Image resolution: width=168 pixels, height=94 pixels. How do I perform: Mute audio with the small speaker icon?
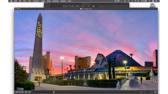145,92
